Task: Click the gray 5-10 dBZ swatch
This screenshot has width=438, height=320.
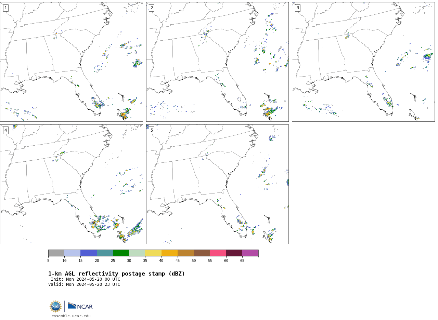Action: [56, 253]
